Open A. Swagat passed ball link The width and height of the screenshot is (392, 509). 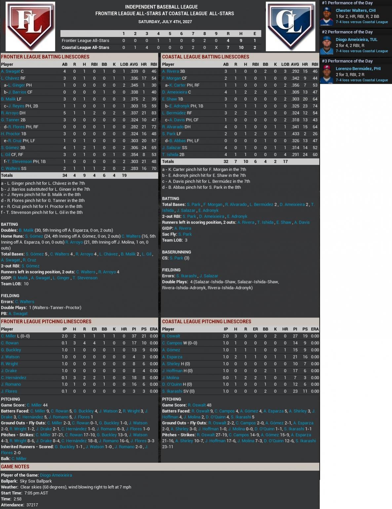(18, 314)
